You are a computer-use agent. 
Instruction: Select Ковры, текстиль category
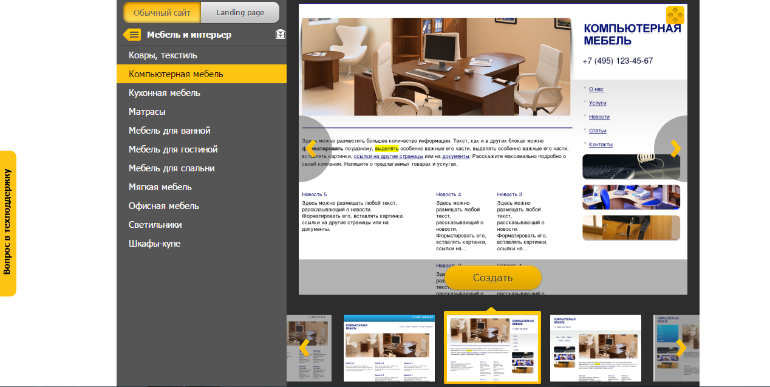click(x=202, y=55)
